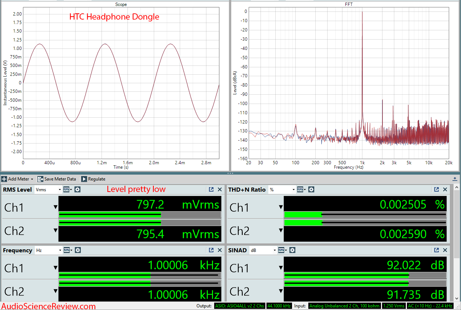The height and width of the screenshot is (310, 461).
Task: Click the SINAD Ch2 level bar
Action: tap(365, 283)
